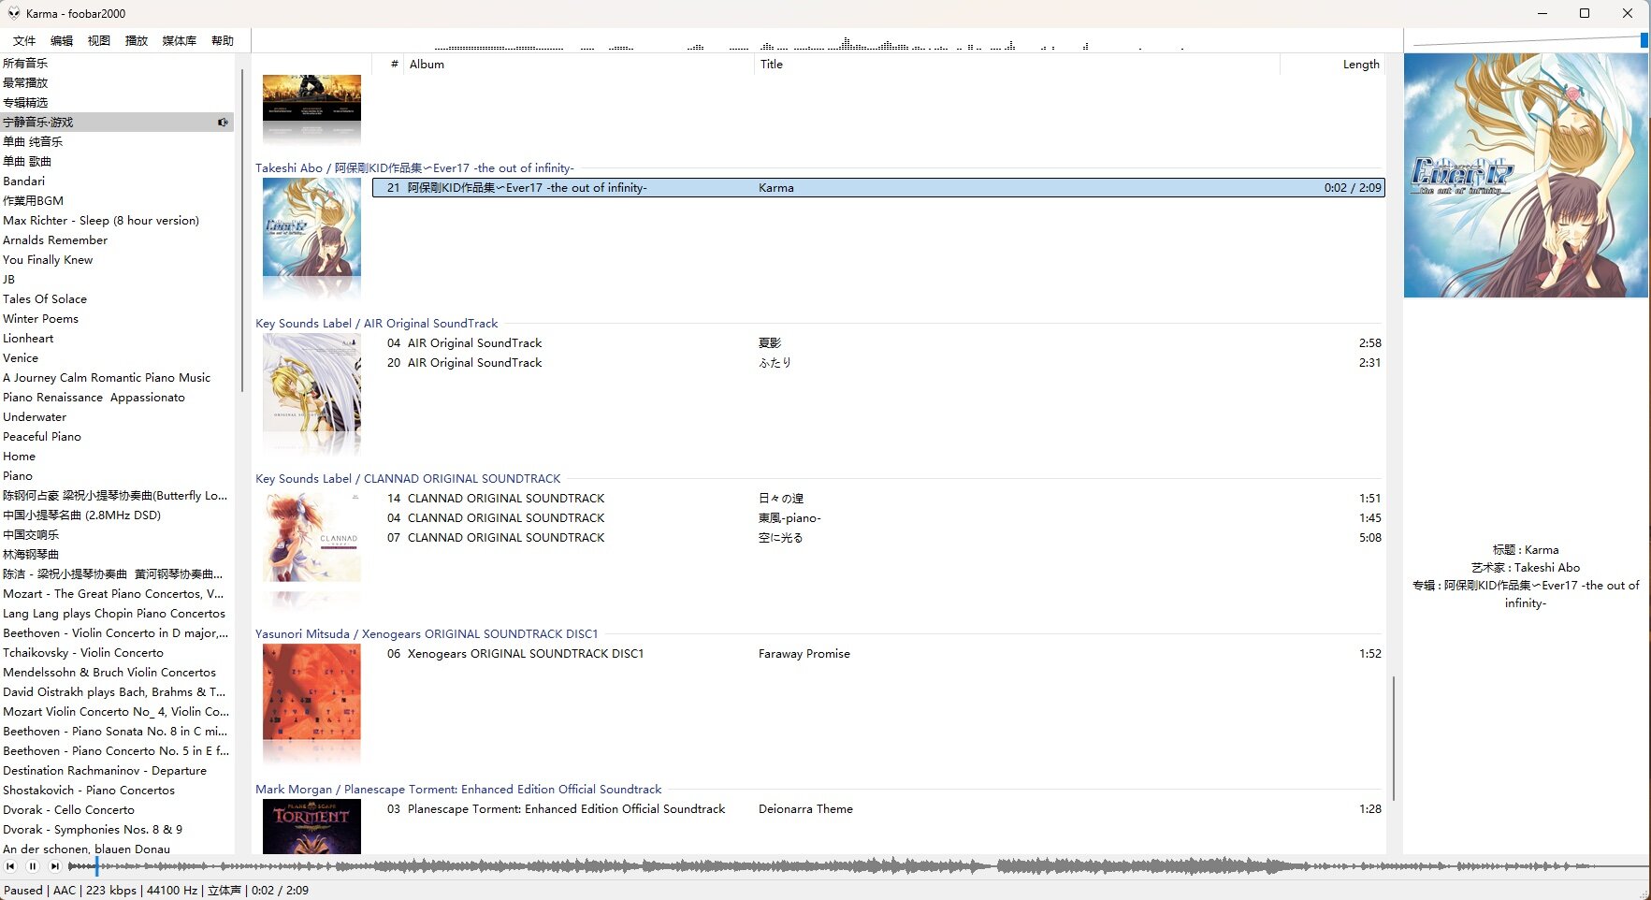Click the Previous track button

click(10, 866)
